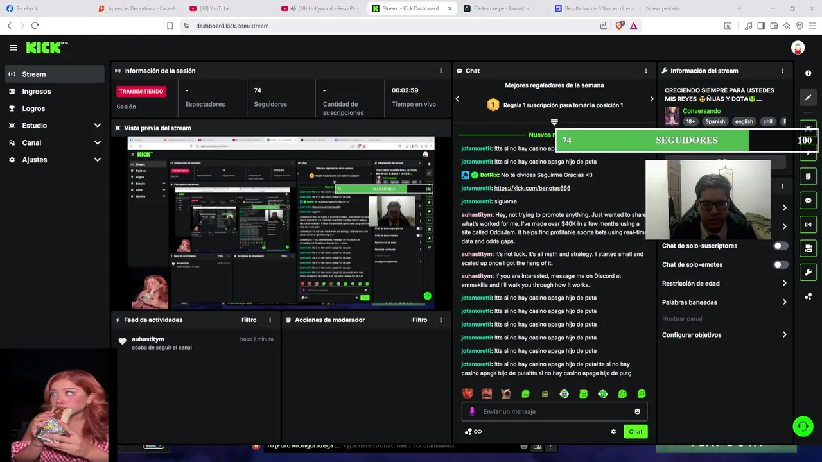The image size is (822, 462).
Task: Open Restricción de edad settings
Action: click(x=724, y=284)
